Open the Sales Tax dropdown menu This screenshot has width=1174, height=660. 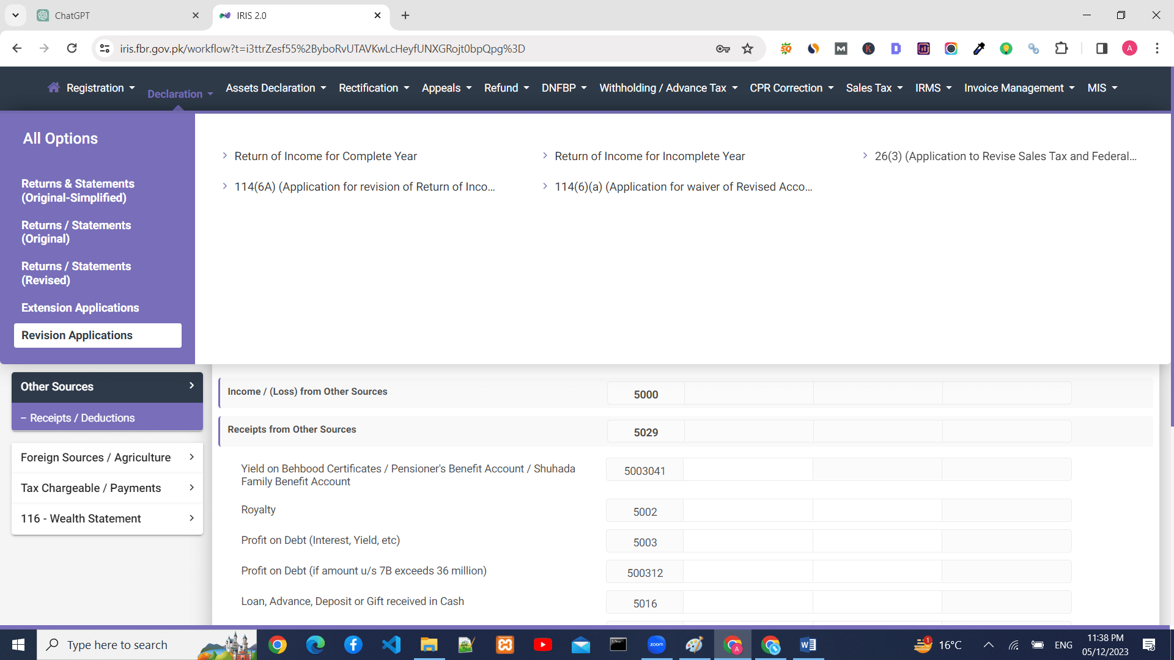(x=874, y=88)
